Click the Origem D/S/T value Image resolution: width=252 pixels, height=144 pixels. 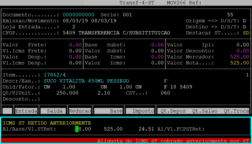[244, 21]
